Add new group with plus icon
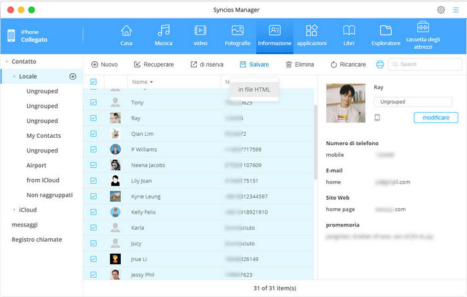The width and height of the screenshot is (467, 297). click(73, 77)
